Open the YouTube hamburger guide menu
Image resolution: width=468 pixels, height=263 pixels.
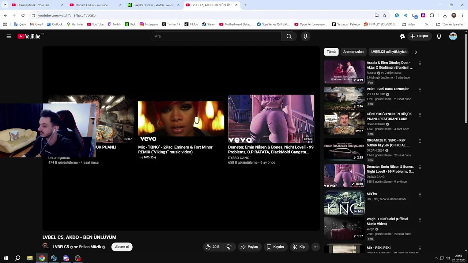[9, 36]
